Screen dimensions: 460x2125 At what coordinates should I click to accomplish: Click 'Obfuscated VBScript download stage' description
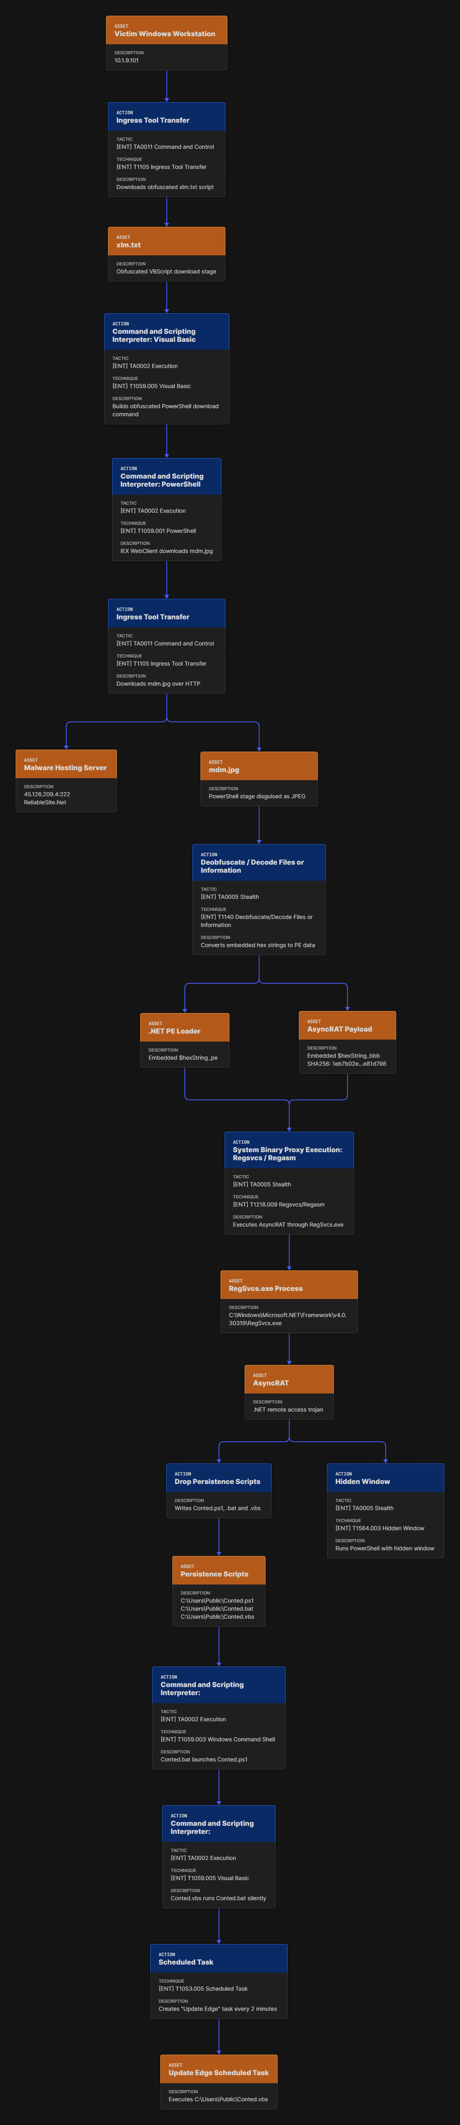(166, 271)
